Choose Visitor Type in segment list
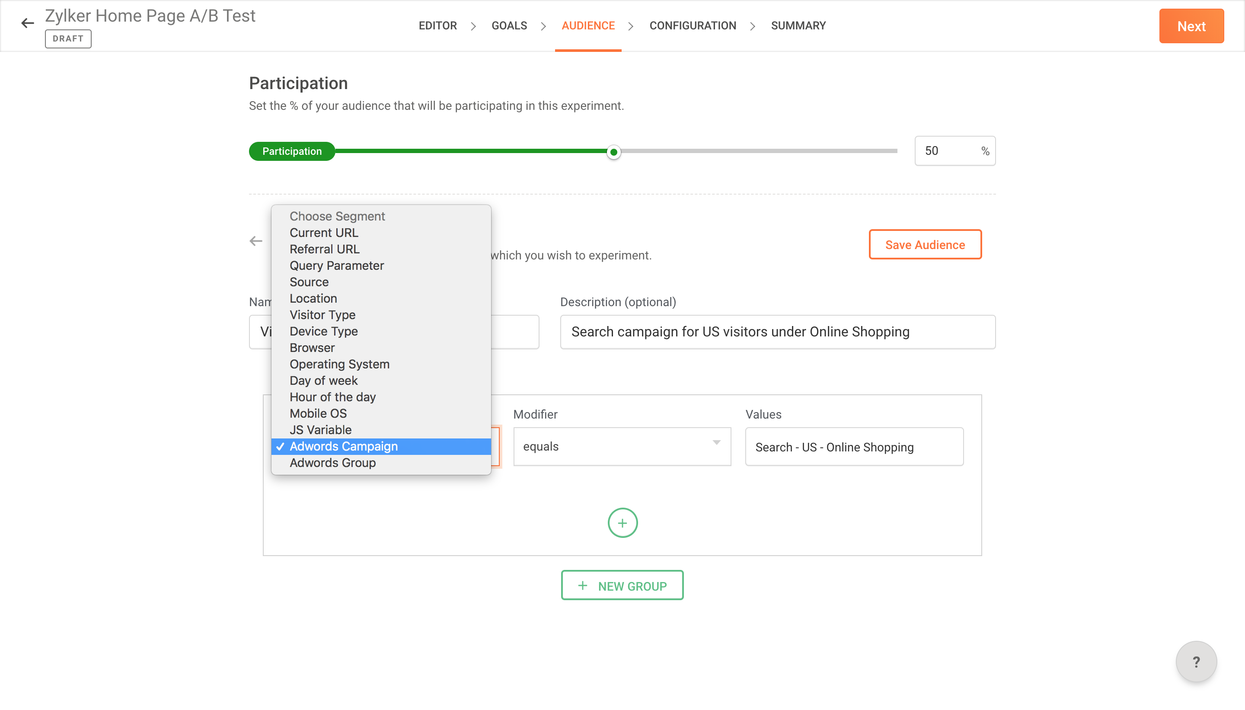Image resolution: width=1245 pixels, height=710 pixels. tap(322, 314)
